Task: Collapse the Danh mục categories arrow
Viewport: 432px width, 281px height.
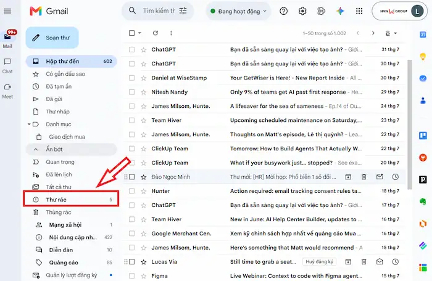Action: [x=29, y=124]
